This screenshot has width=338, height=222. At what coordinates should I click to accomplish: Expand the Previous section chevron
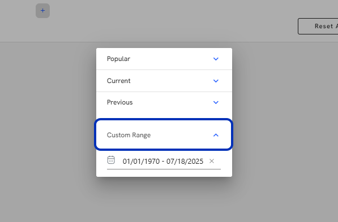click(216, 102)
